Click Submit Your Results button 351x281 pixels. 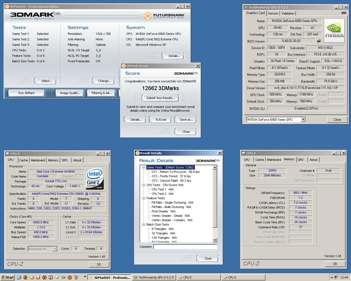(x=160, y=98)
